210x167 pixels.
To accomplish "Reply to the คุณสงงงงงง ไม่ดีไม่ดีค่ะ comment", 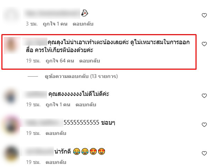I will [x=86, y=105].
